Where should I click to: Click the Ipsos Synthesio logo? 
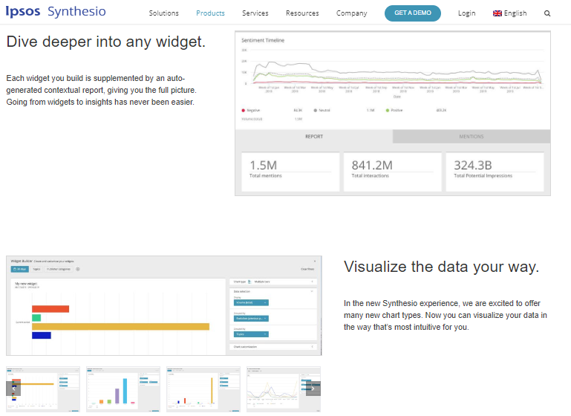tap(56, 11)
